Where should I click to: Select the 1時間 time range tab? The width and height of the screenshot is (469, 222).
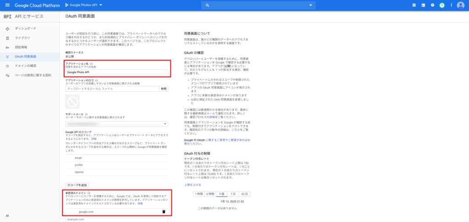(x=198, y=194)
